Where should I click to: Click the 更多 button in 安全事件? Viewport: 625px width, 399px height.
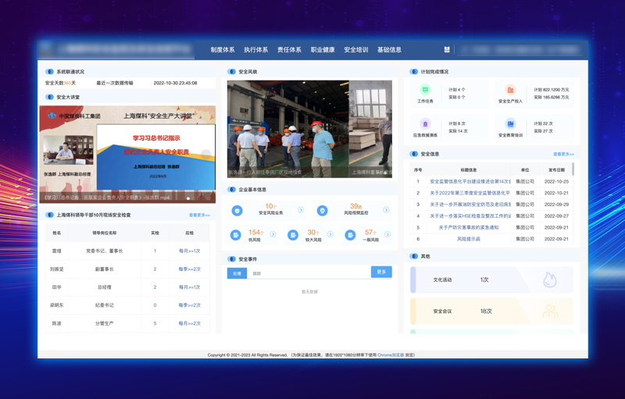[381, 273]
